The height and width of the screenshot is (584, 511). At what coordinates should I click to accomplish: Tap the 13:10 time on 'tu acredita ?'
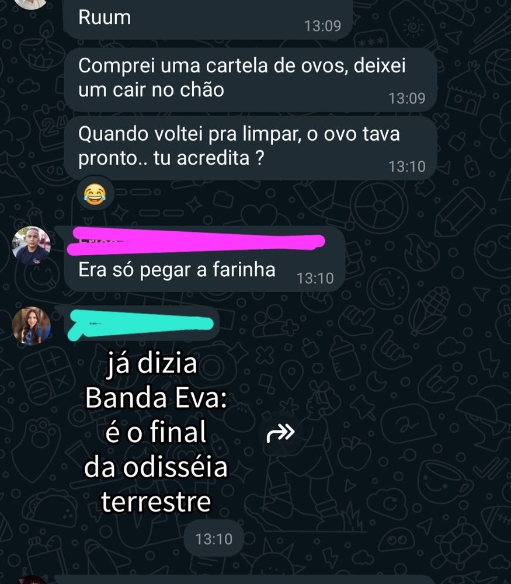point(406,166)
